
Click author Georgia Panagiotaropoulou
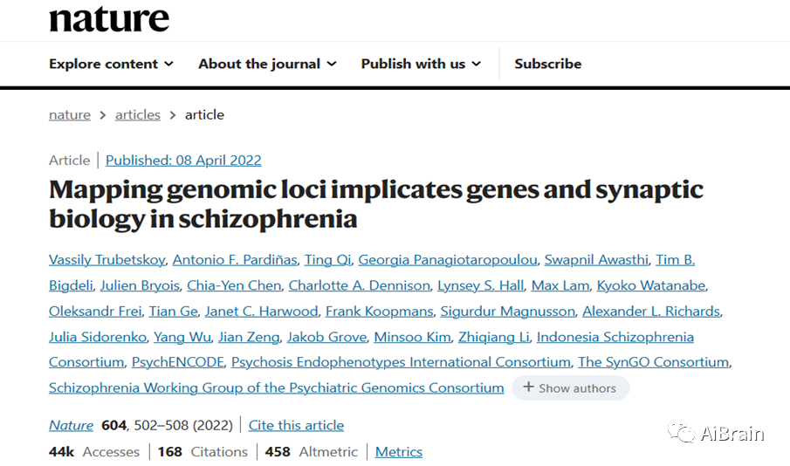coord(448,260)
